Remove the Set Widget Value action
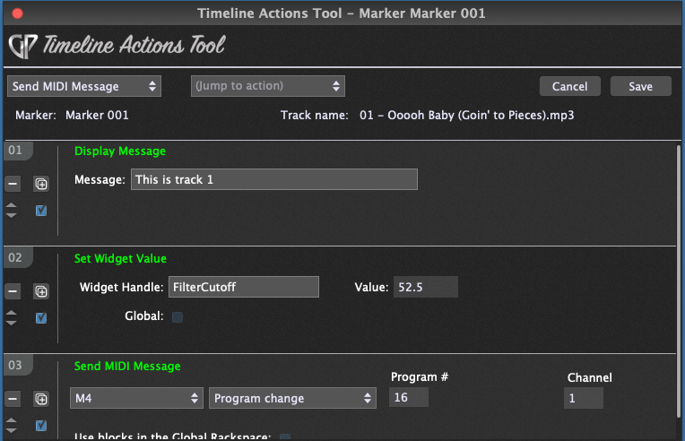The image size is (685, 441). click(13, 291)
